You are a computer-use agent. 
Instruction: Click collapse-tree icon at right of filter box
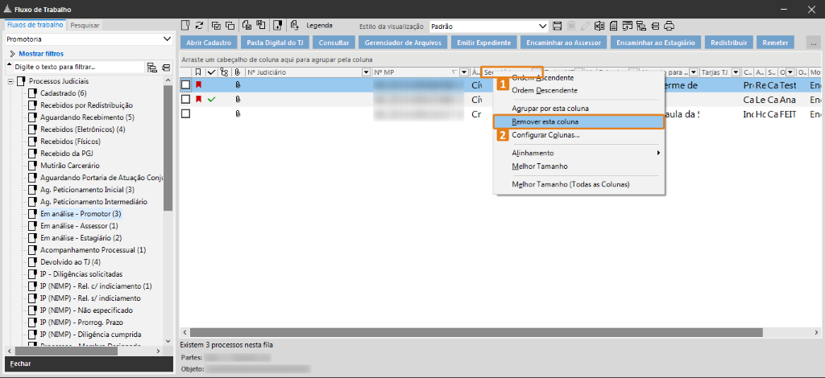point(166,68)
